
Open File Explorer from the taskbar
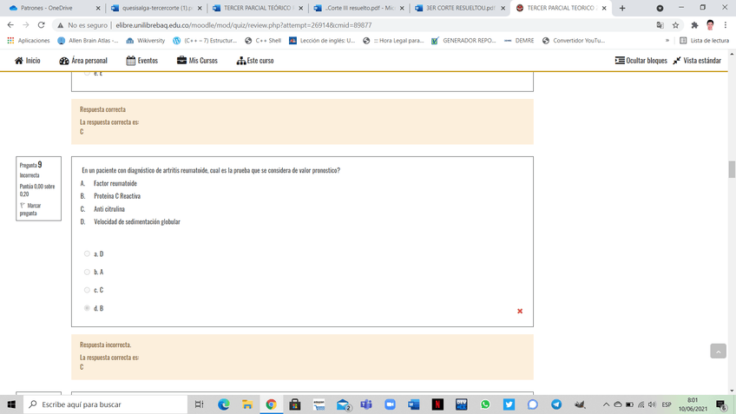247,404
